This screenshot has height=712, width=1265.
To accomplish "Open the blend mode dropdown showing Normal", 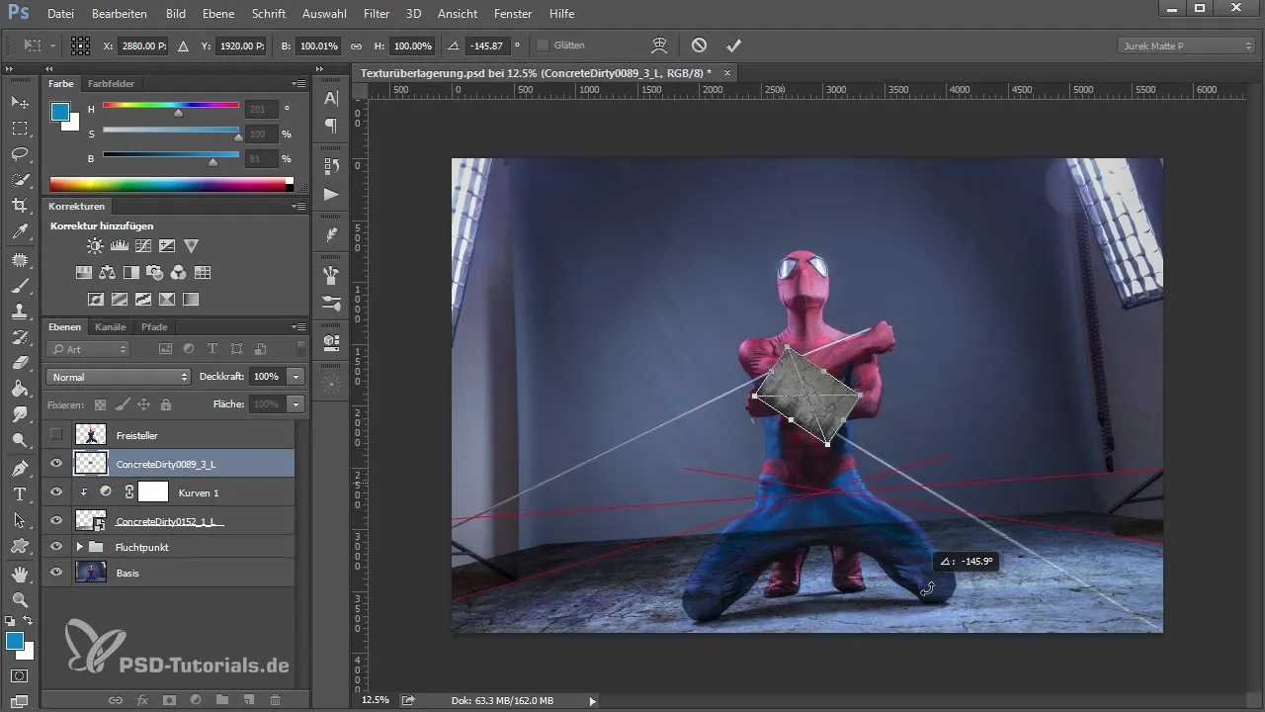I will click(118, 377).
